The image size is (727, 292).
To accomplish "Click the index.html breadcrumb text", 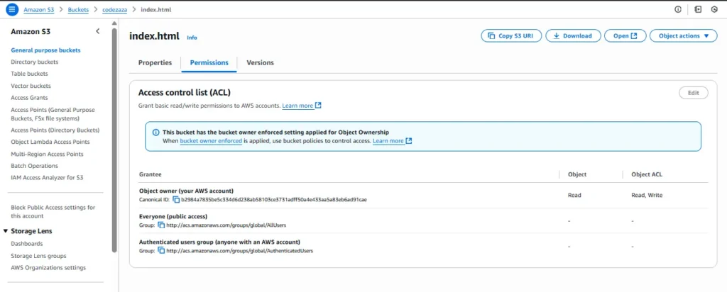I will pyautogui.click(x=155, y=9).
